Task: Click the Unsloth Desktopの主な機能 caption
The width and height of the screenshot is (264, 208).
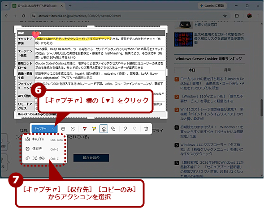Action: pyautogui.click(x=37, y=114)
